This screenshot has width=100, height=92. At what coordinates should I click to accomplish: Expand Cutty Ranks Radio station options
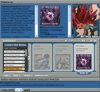point(23,52)
